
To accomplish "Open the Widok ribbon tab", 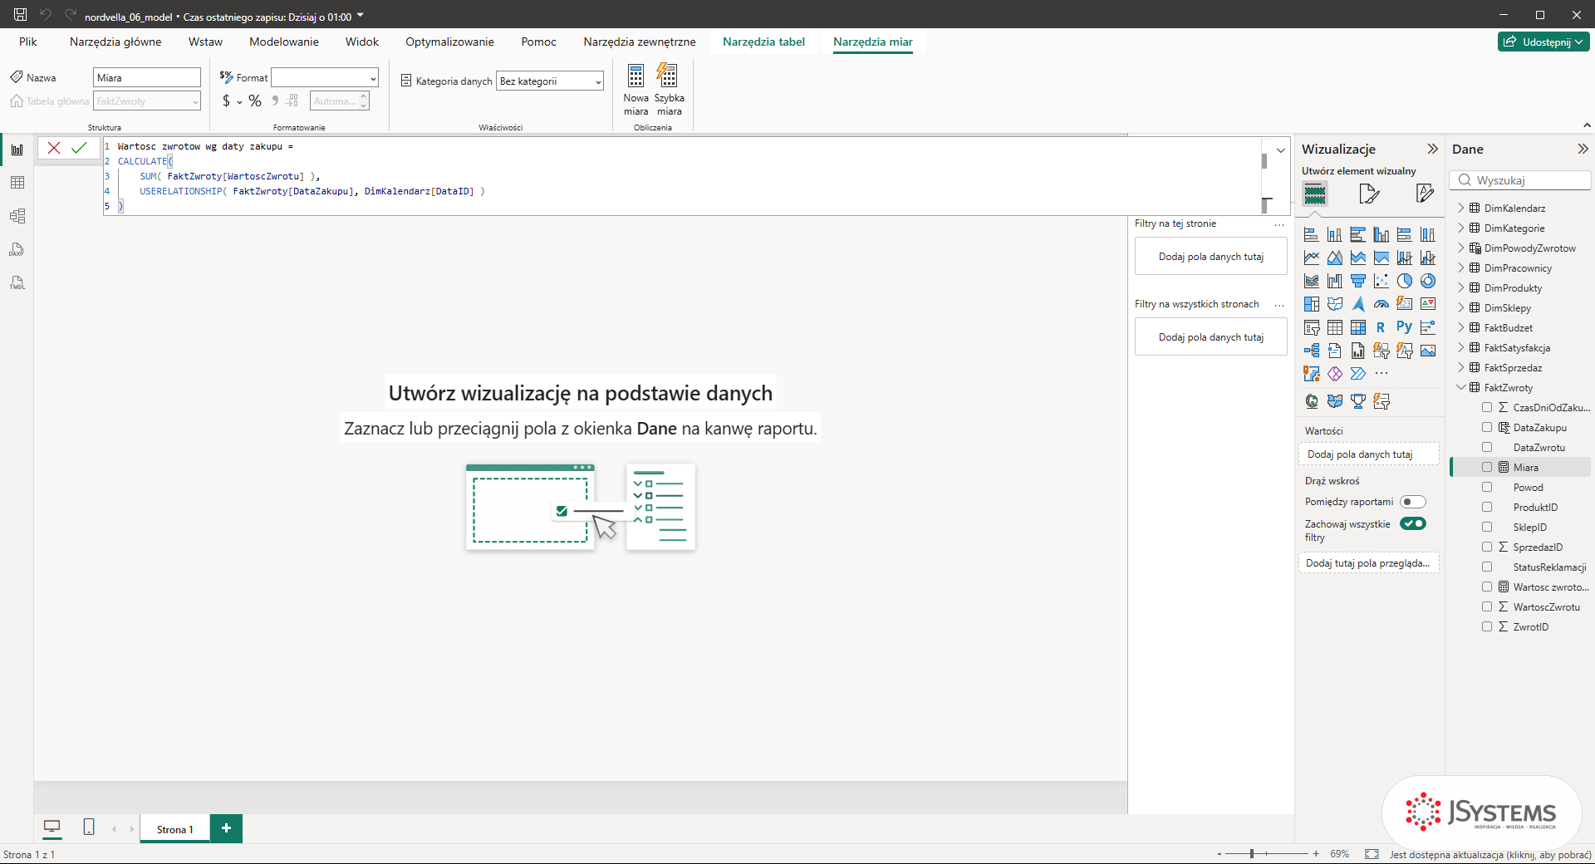I will (361, 42).
